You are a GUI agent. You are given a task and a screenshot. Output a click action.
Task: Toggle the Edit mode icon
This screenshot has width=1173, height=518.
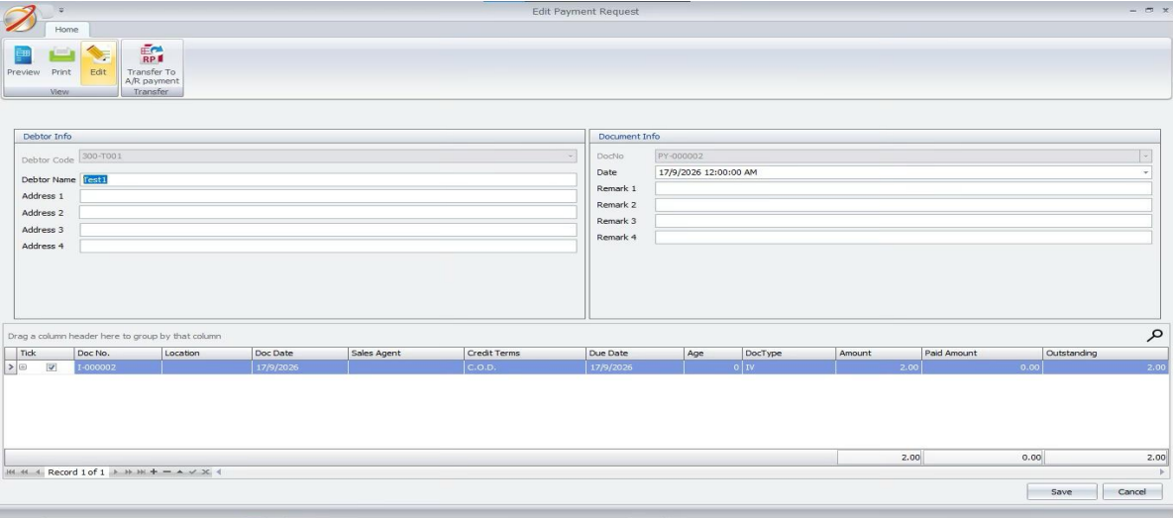point(98,60)
